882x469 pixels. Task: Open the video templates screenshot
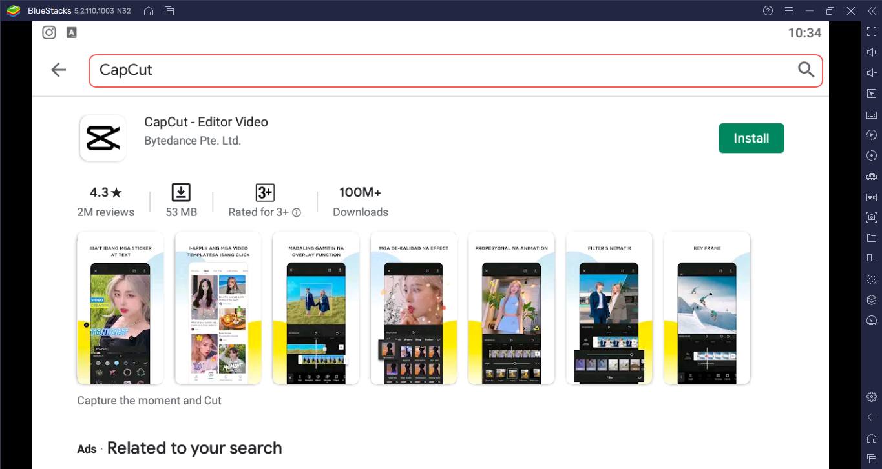point(218,308)
